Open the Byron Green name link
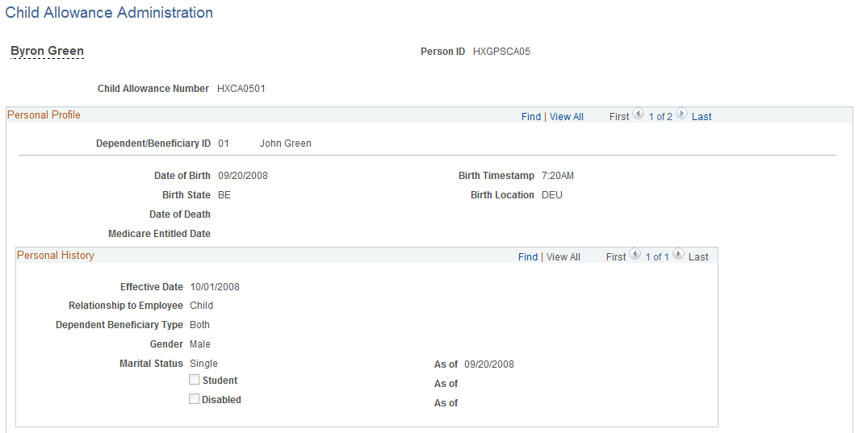863x433 pixels. (x=48, y=51)
